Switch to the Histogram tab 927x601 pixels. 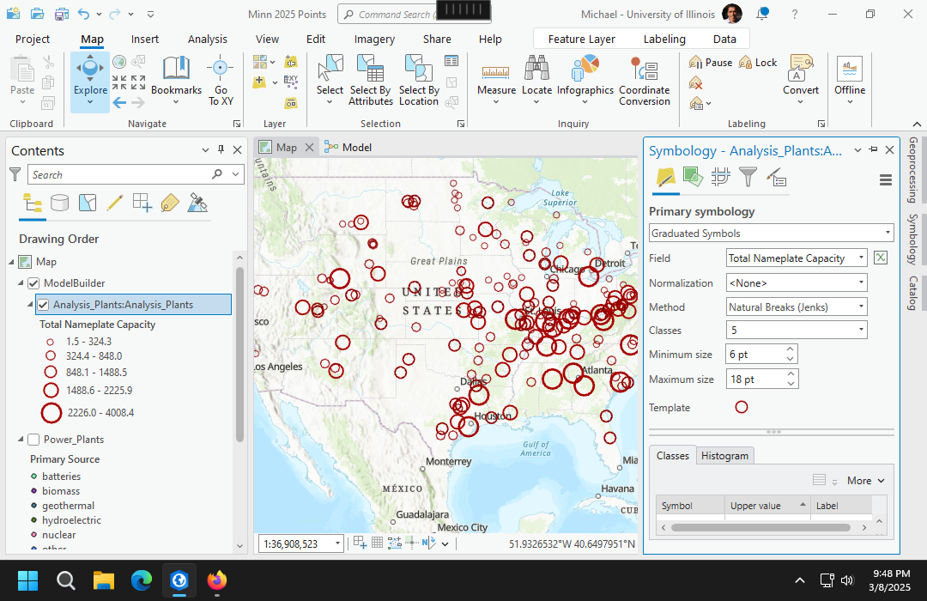[x=724, y=456]
